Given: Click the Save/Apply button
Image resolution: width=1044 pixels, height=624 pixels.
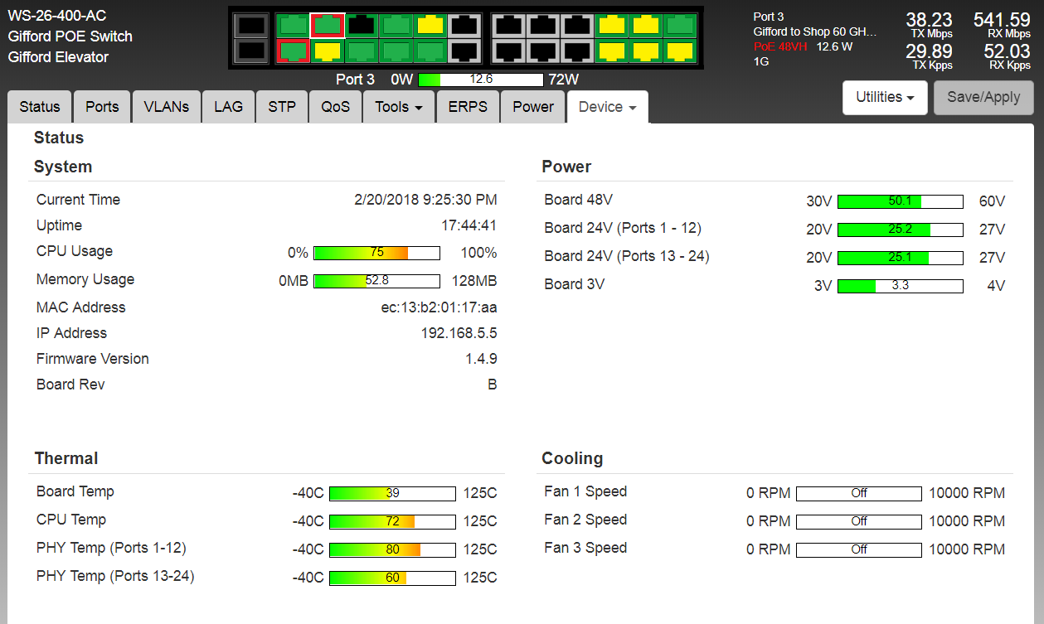Looking at the screenshot, I should pos(983,97).
